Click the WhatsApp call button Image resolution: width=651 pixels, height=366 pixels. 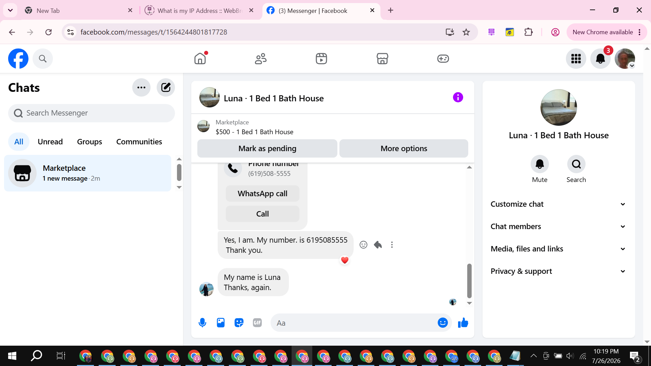point(262,194)
